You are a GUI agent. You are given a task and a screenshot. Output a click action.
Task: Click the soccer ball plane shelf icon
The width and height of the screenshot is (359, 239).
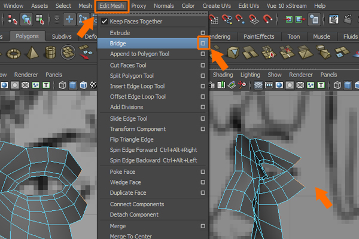click(68, 53)
